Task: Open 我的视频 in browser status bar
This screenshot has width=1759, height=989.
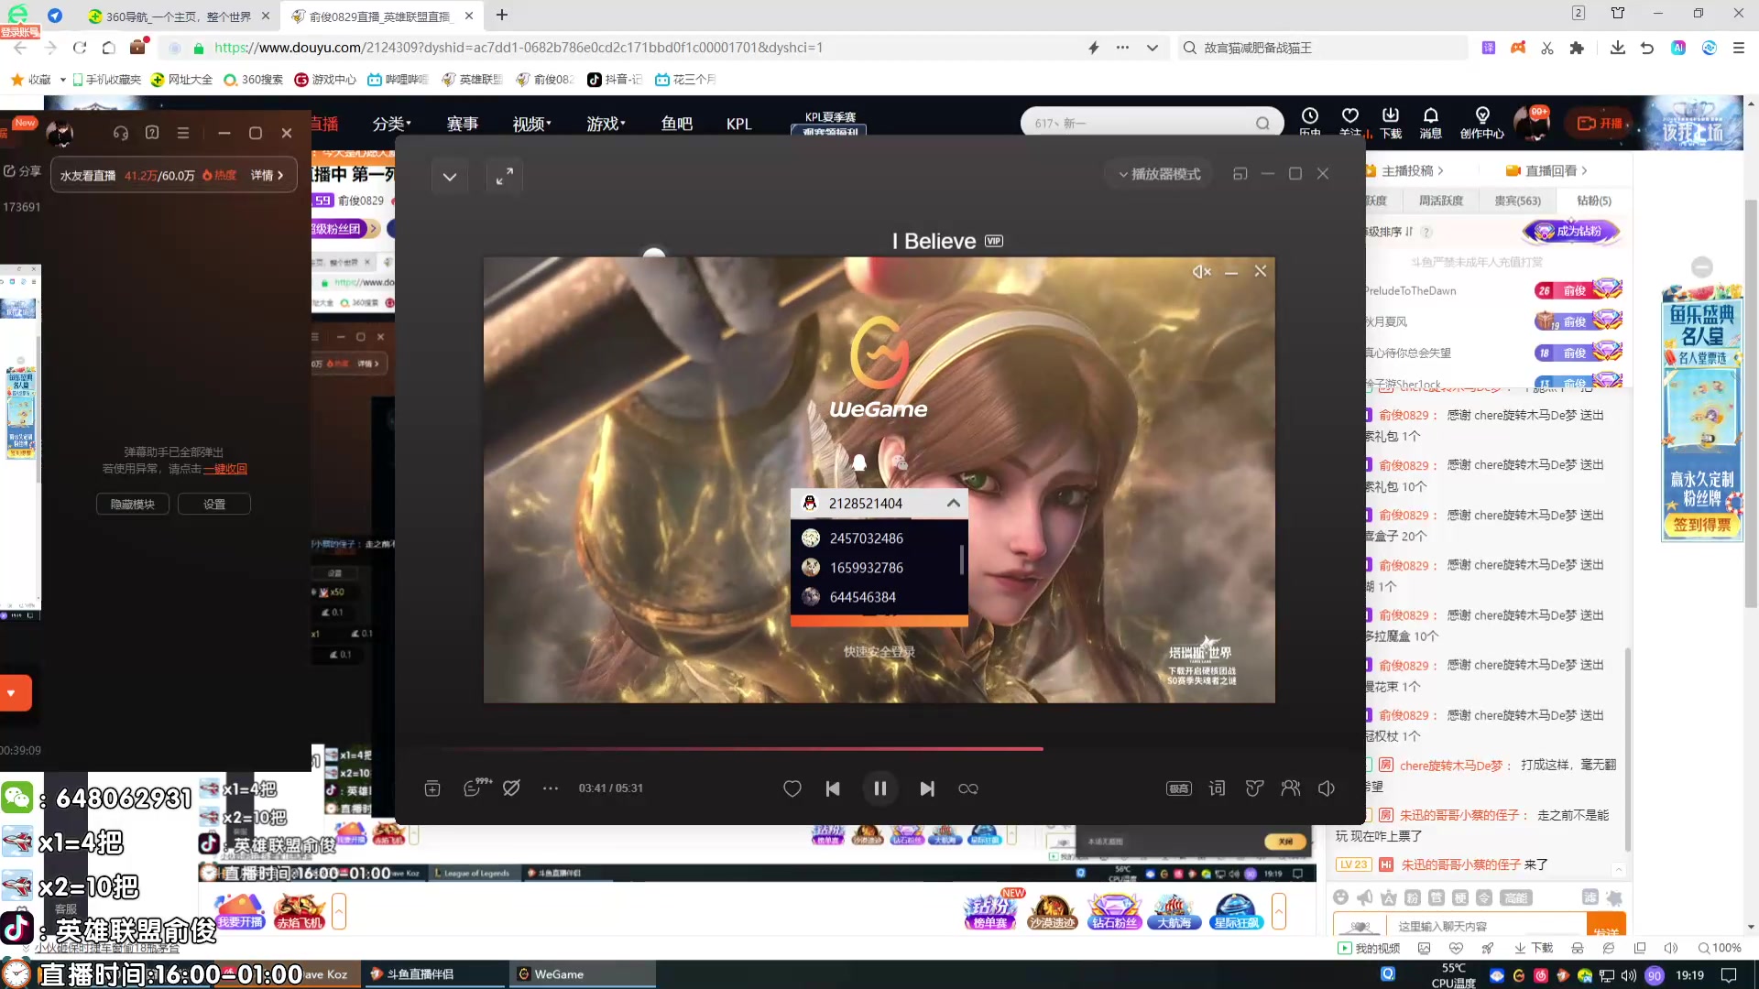Action: point(1370,948)
